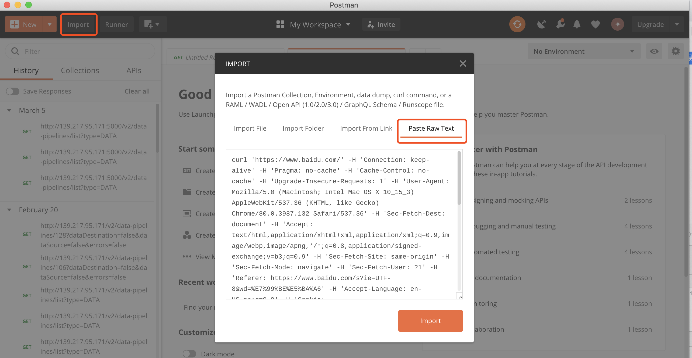Screen dimensions: 692x358
Task: Select the Import From Link tab
Action: point(366,128)
